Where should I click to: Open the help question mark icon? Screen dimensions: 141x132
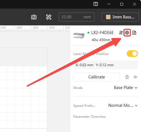tap(96, 4)
